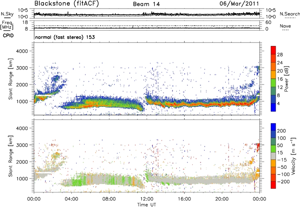Click the "4000" tick of the power panel
The height and width of the screenshot is (207, 300).
tap(22, 51)
